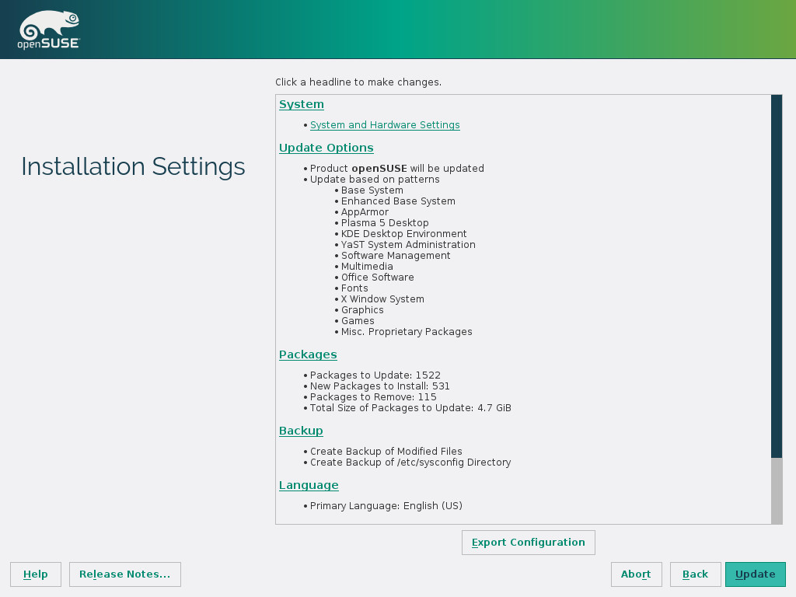Abort the installation
The width and height of the screenshot is (796, 597).
coord(636,574)
